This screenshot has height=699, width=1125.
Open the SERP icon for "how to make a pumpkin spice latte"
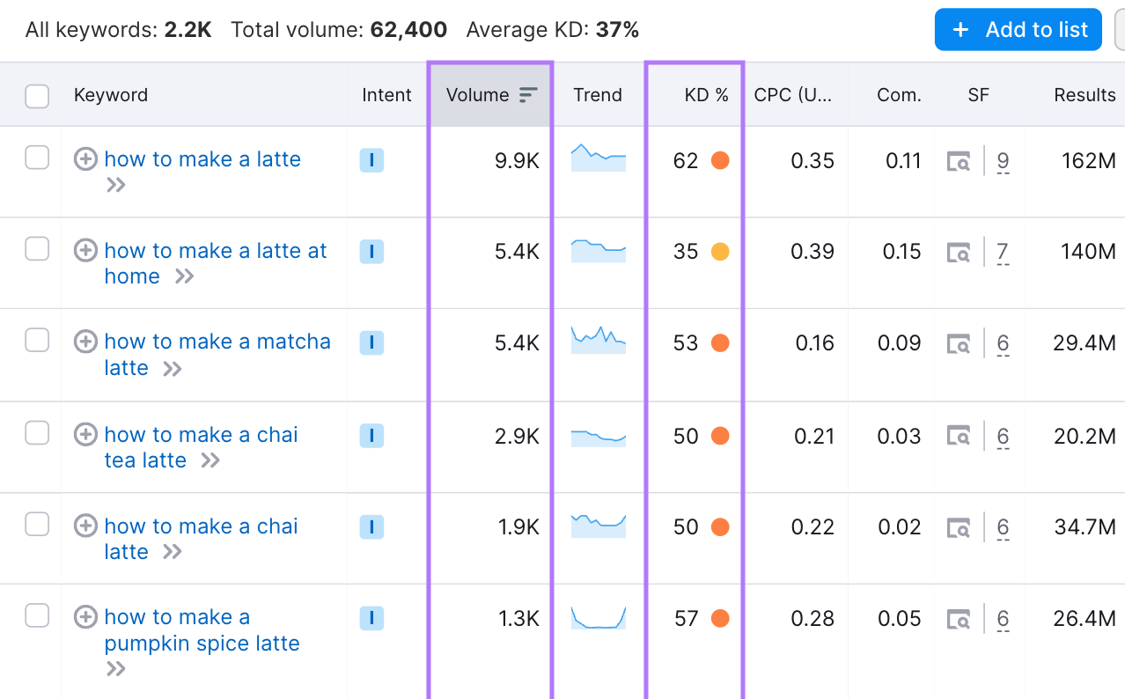(958, 618)
